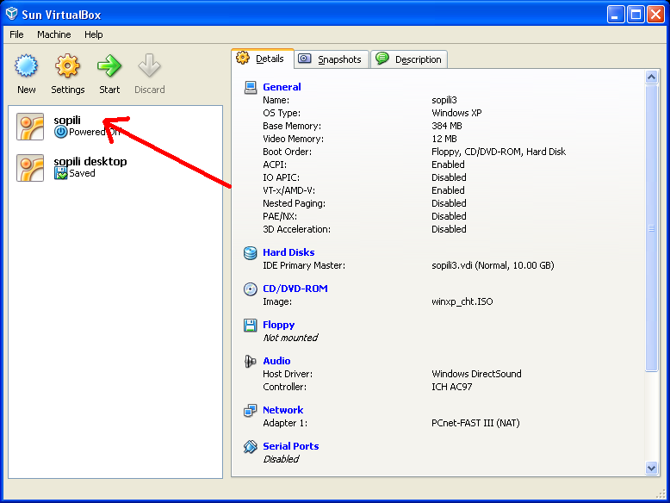Open the Floppy settings link
The height and width of the screenshot is (503, 670).
279,325
